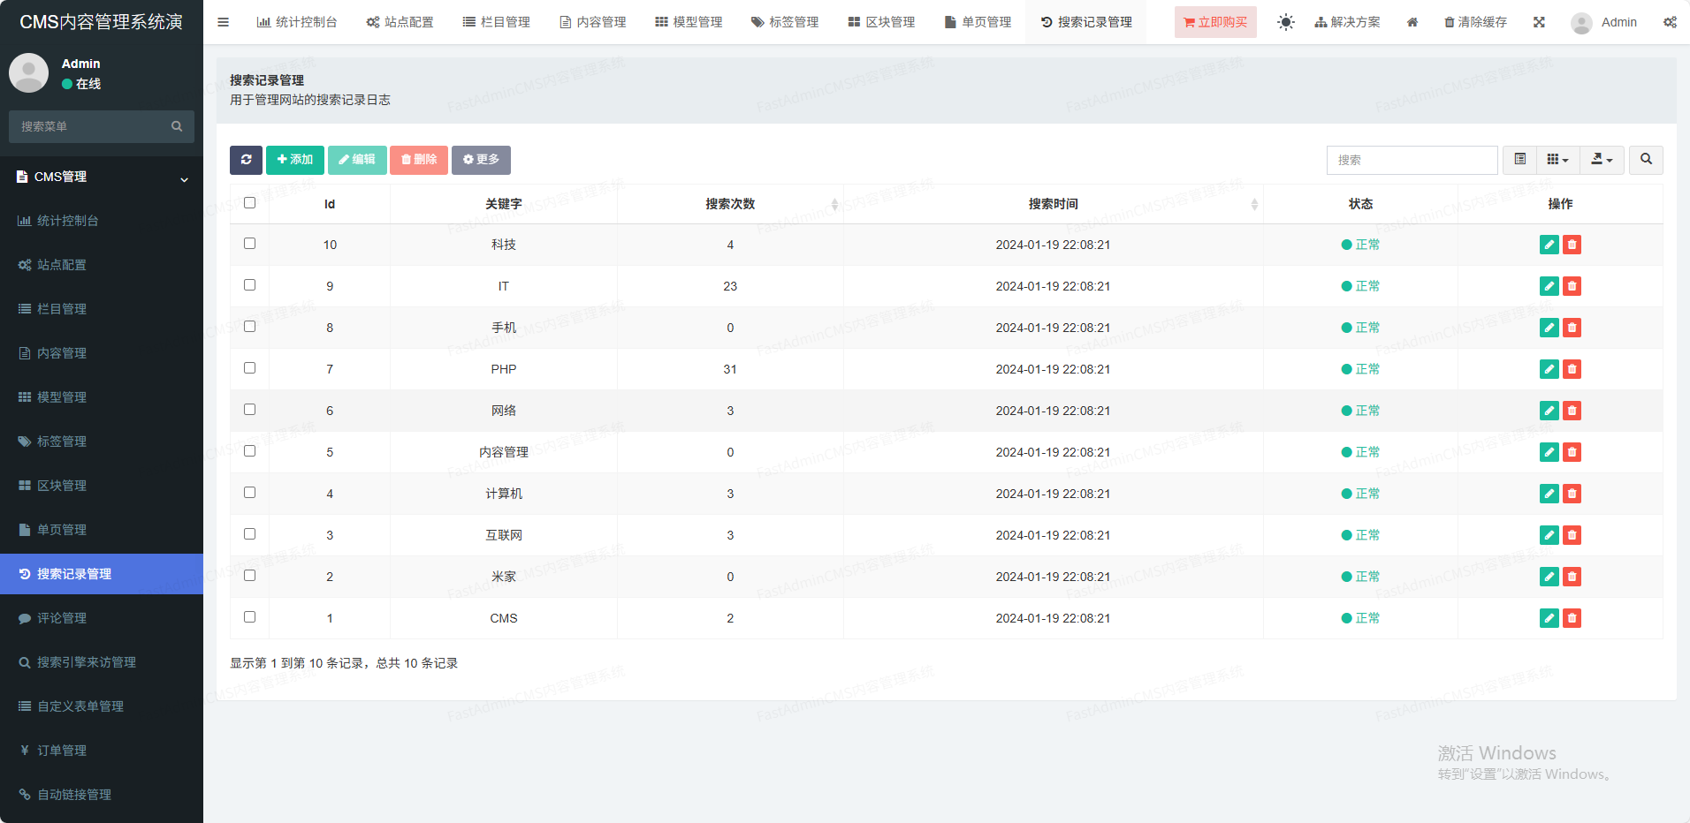1690x823 pixels.
Task: Open the home page icon in top bar
Action: (x=1412, y=22)
